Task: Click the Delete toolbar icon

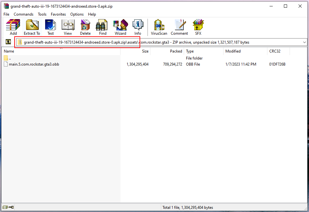Action: coord(85,27)
